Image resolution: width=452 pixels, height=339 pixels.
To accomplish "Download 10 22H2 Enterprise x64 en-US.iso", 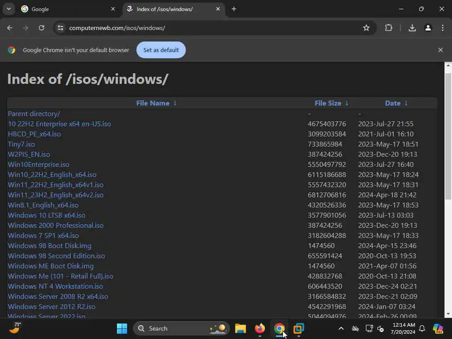I will [x=60, y=124].
